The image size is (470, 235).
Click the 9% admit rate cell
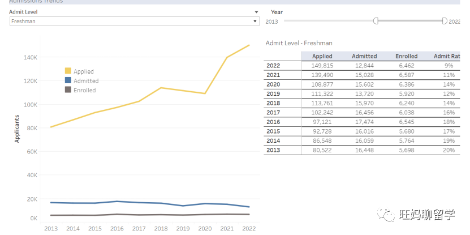[449, 66]
